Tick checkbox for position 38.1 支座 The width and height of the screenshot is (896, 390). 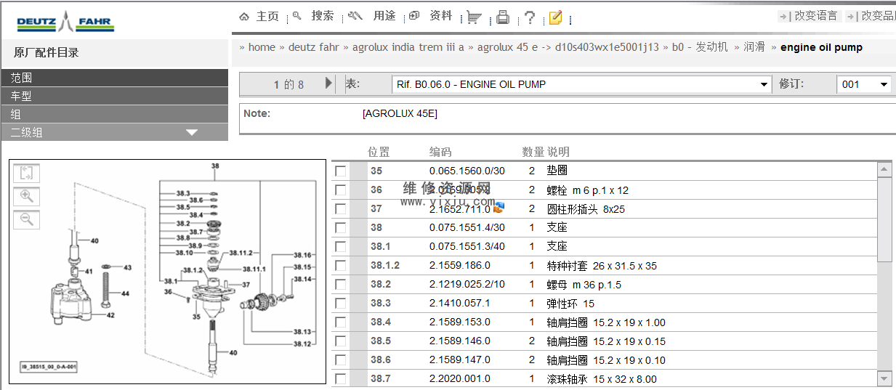pyautogui.click(x=340, y=246)
